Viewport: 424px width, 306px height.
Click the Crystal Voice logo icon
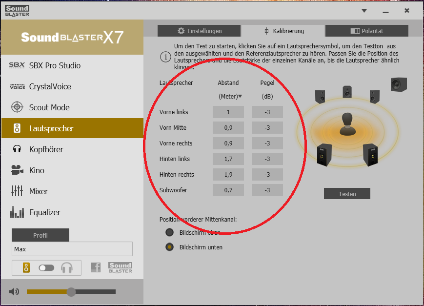tap(17, 86)
